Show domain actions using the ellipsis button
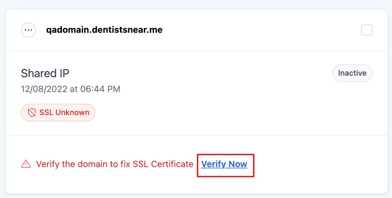 click(x=28, y=30)
